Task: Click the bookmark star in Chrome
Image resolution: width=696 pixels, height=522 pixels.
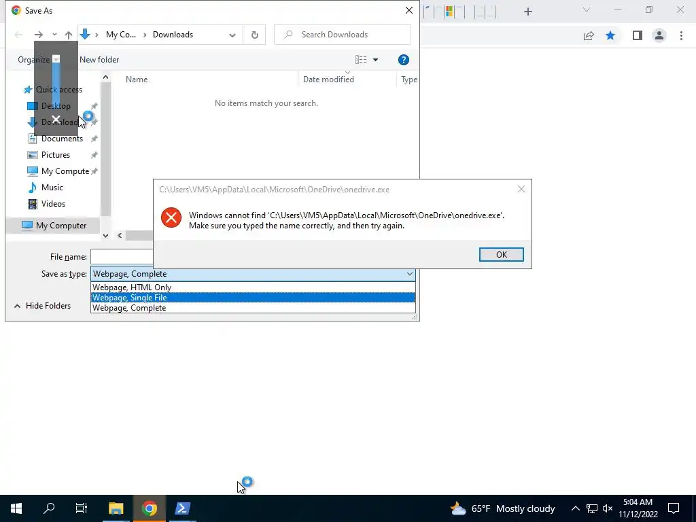Action: point(610,35)
